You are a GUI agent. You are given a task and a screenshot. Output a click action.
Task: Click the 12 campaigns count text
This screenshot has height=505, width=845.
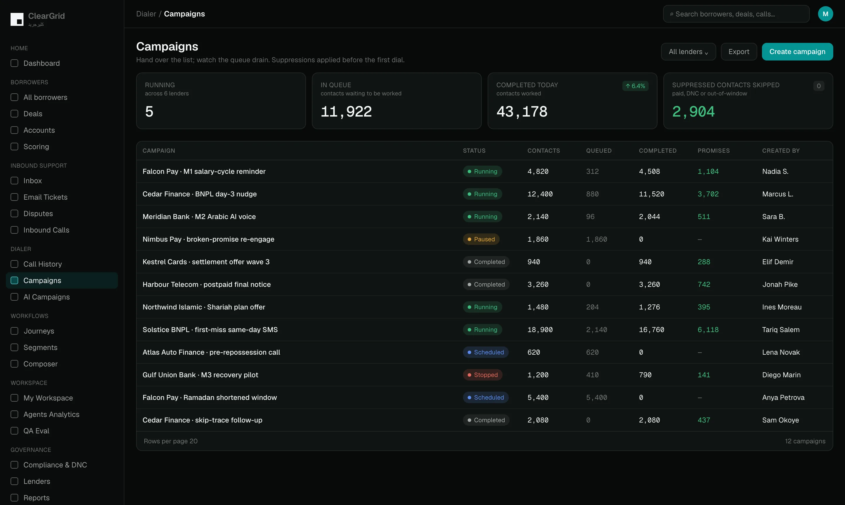tap(805, 441)
